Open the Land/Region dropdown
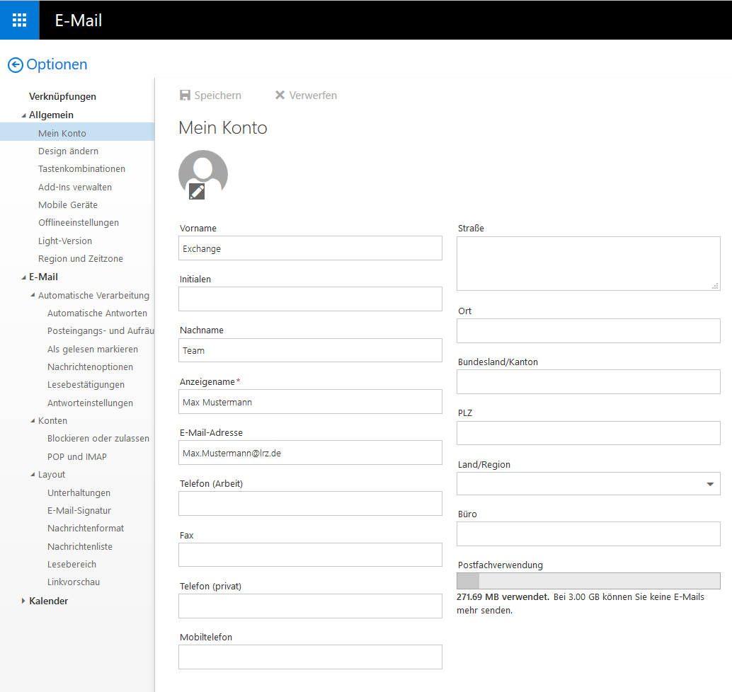The height and width of the screenshot is (692, 732). [x=709, y=484]
